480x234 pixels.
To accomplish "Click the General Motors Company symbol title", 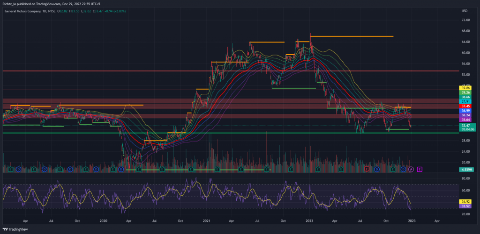I will click(23, 11).
